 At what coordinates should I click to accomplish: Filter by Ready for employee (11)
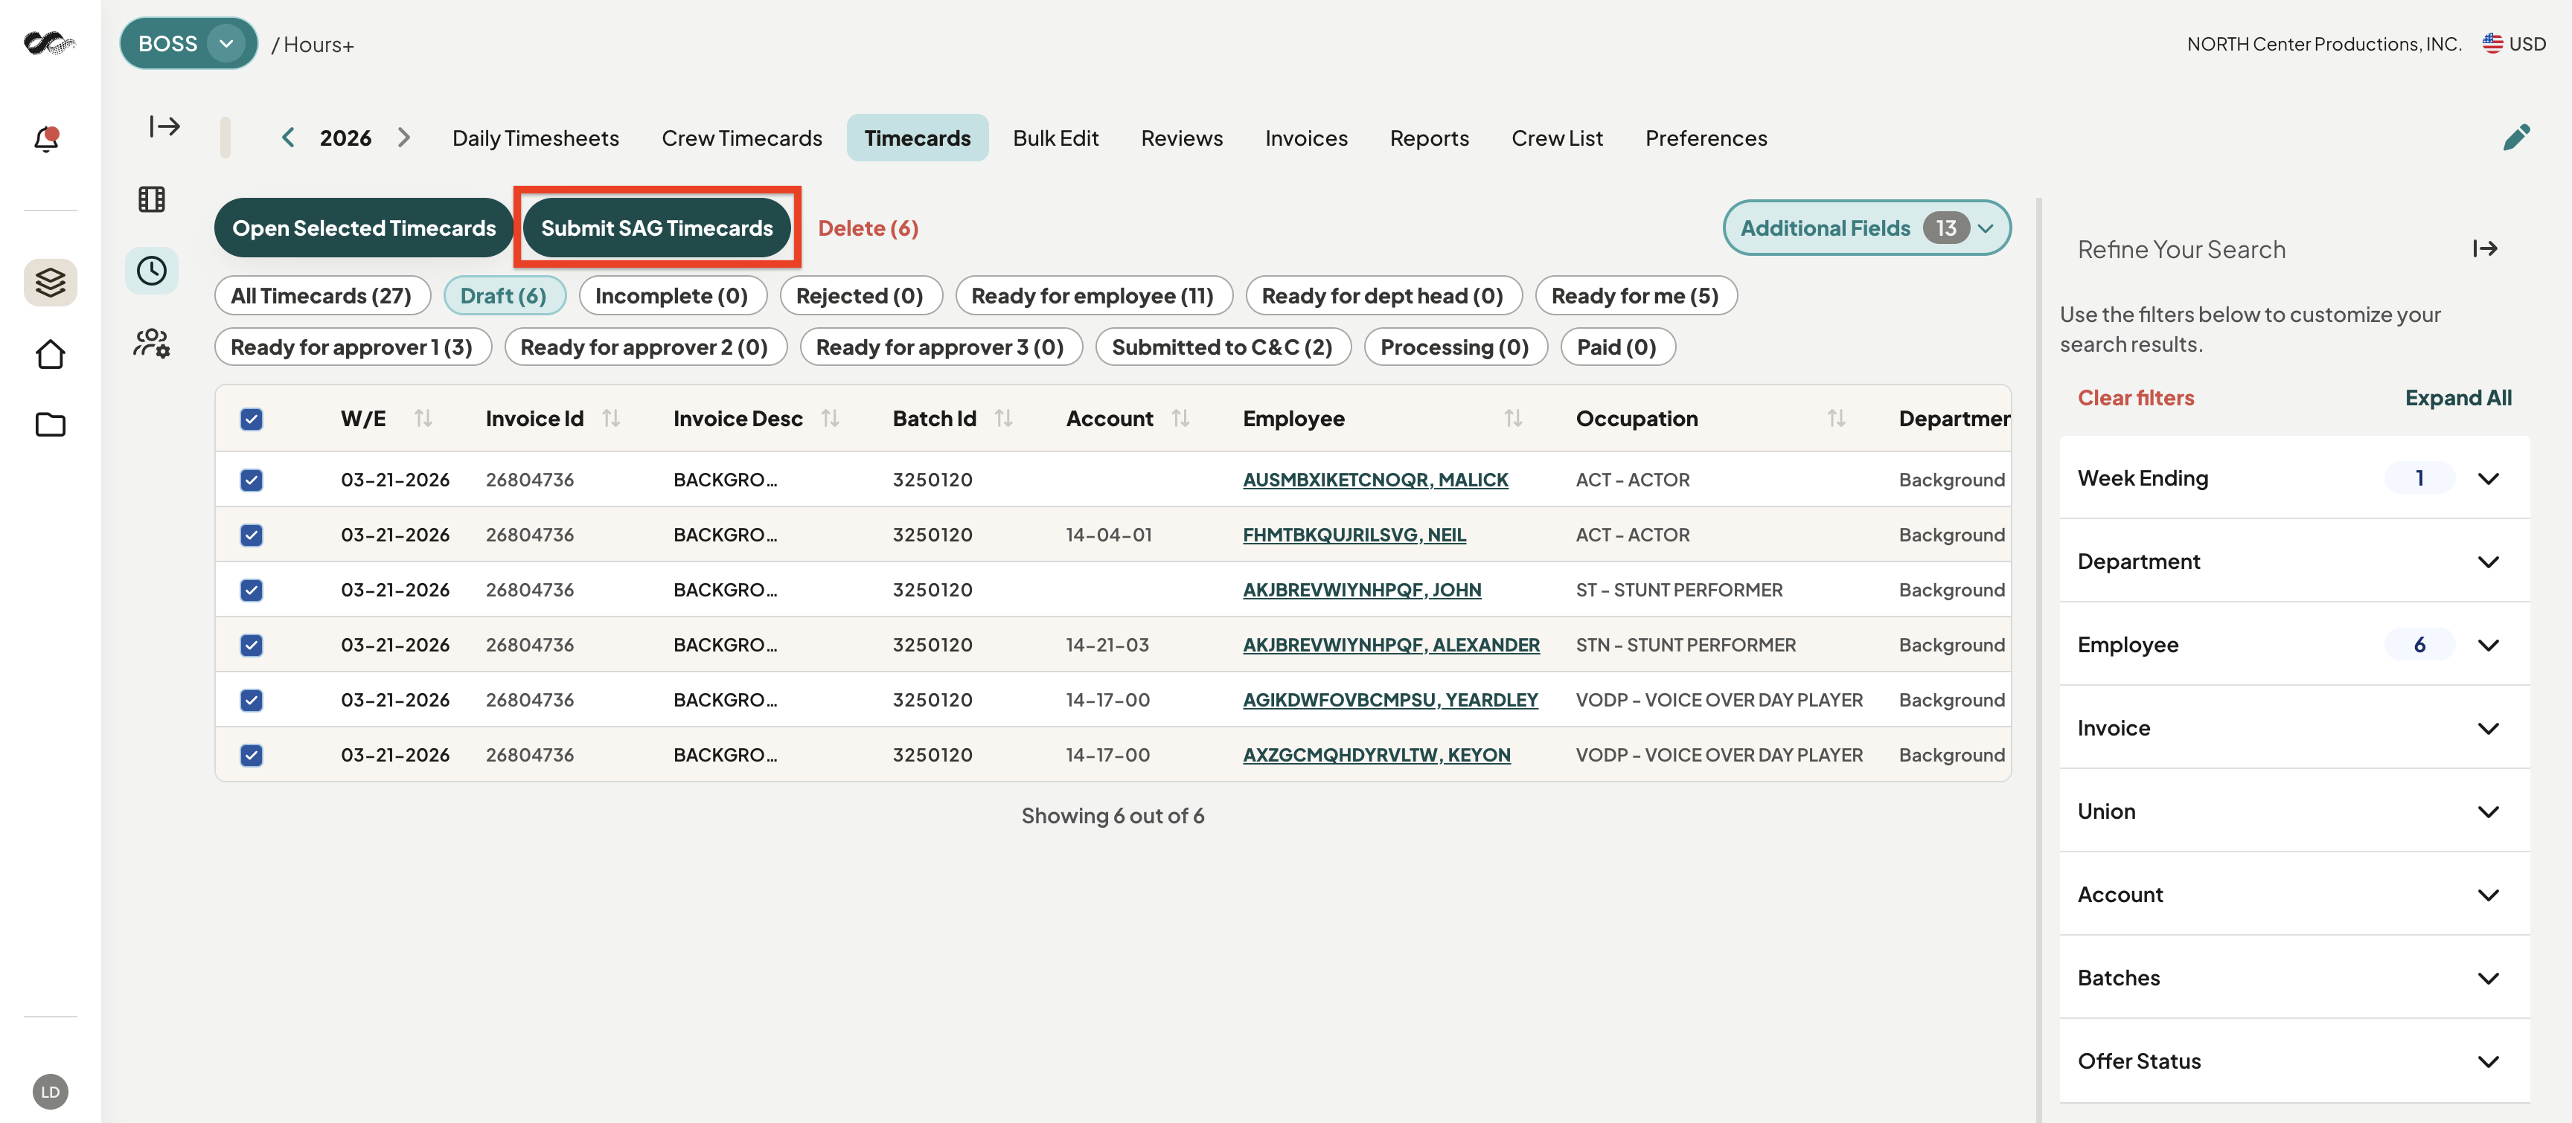(1093, 295)
